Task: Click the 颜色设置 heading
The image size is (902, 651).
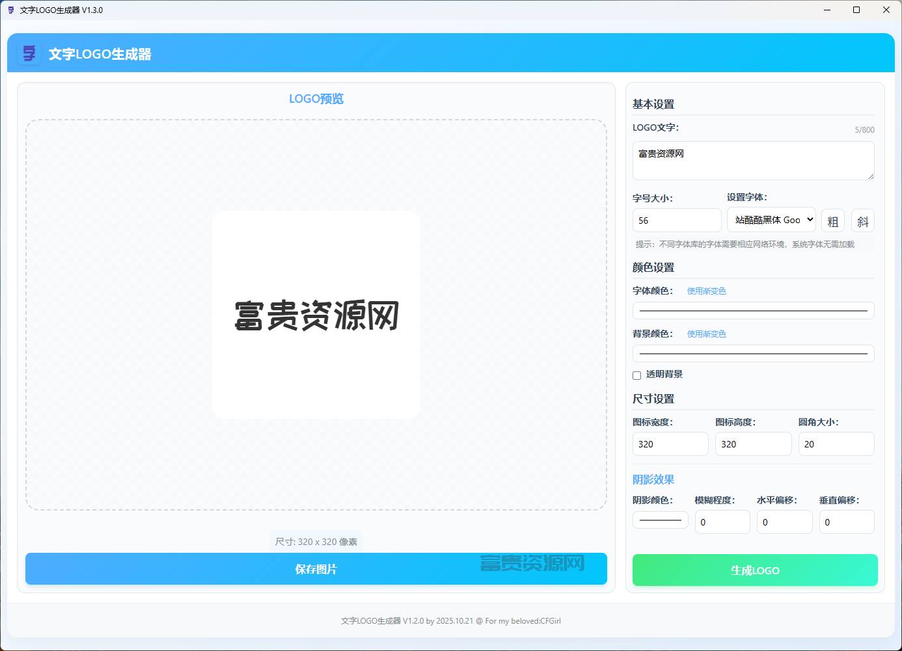Action: coord(653,267)
